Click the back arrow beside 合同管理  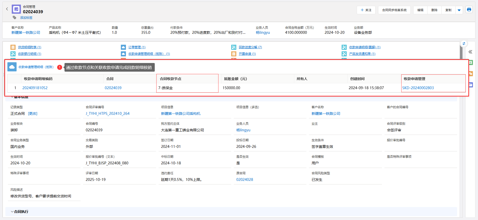tap(7, 9)
